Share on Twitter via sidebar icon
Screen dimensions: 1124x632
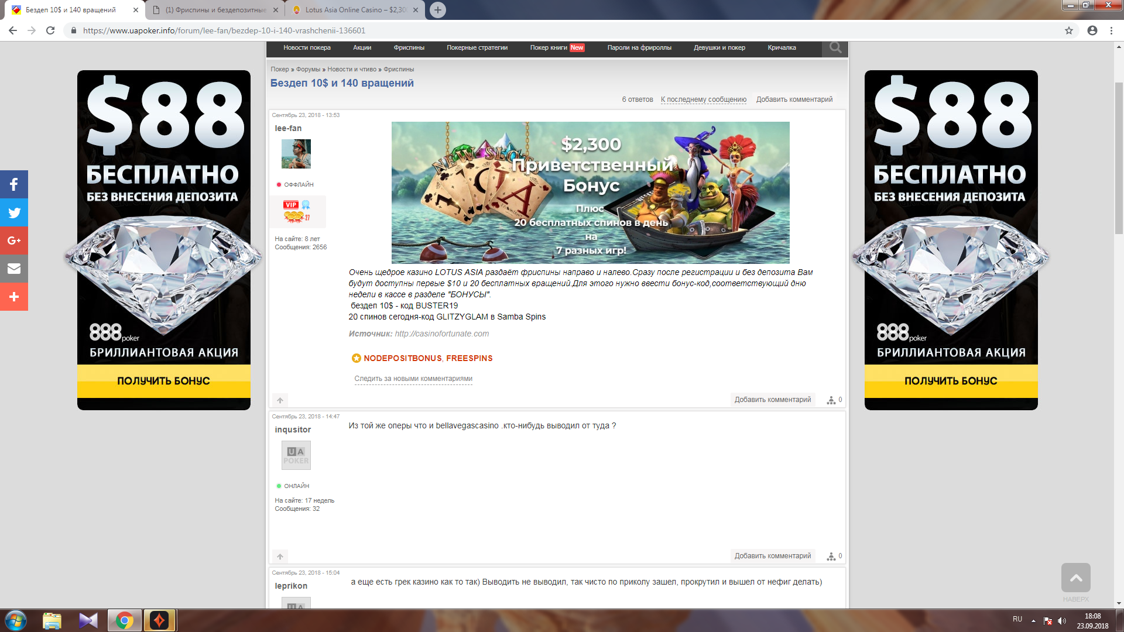tap(14, 212)
